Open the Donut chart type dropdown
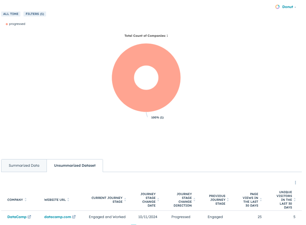The width and height of the screenshot is (306, 225). (x=289, y=7)
